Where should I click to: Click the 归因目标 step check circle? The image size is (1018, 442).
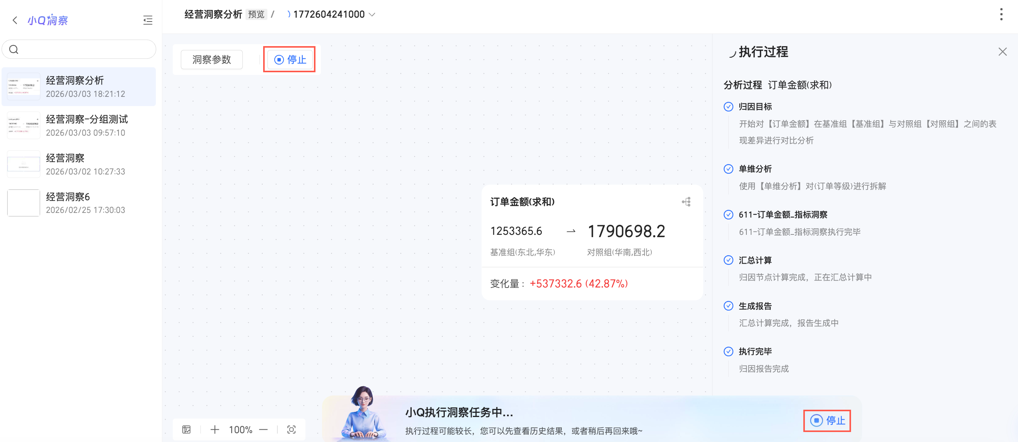728,106
